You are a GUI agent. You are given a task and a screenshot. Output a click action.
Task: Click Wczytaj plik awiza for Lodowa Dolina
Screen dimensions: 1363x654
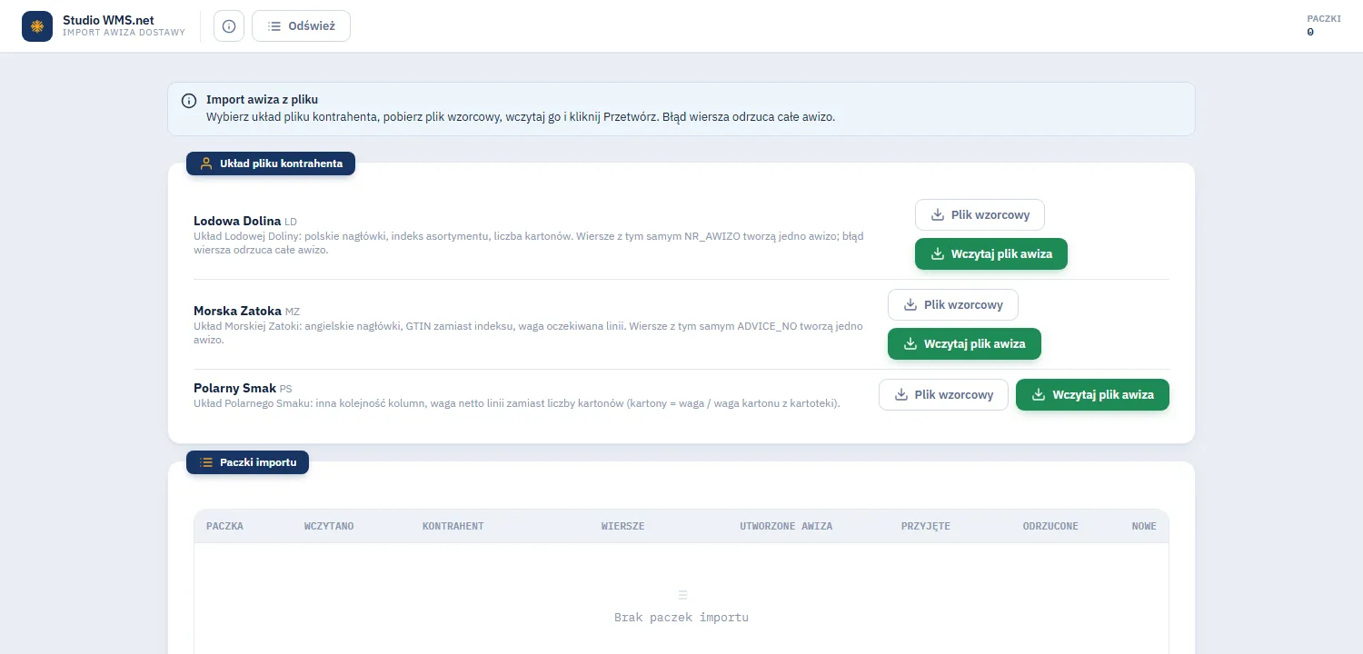tap(991, 254)
